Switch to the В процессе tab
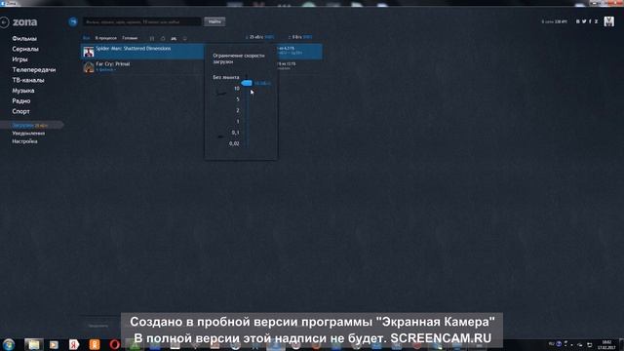The image size is (624, 351). point(106,38)
